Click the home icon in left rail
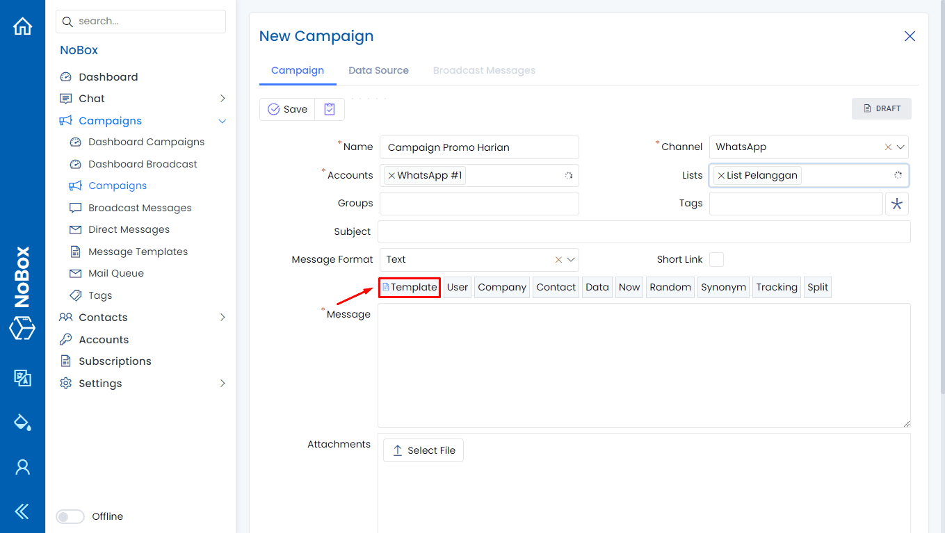Screen dimensions: 945x533 (x=22, y=26)
